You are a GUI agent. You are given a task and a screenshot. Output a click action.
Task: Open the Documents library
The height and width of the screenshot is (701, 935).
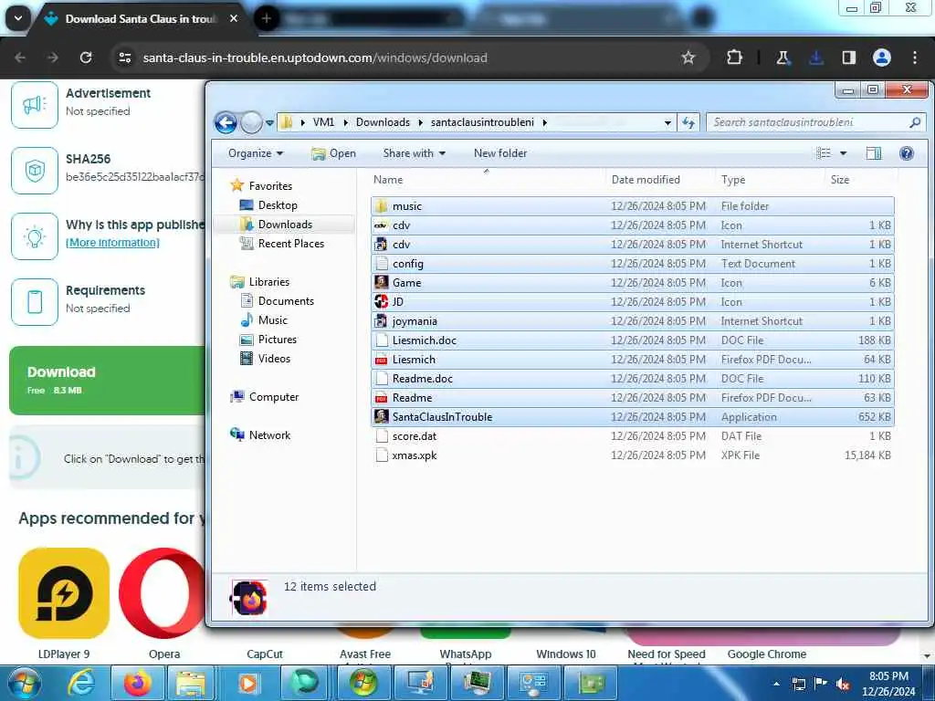(x=286, y=301)
